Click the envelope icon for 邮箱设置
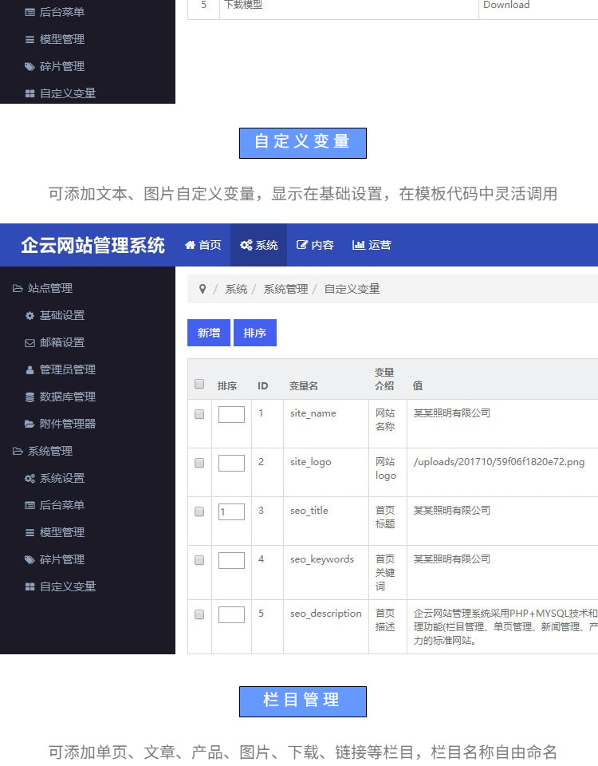The width and height of the screenshot is (598, 766). [30, 342]
